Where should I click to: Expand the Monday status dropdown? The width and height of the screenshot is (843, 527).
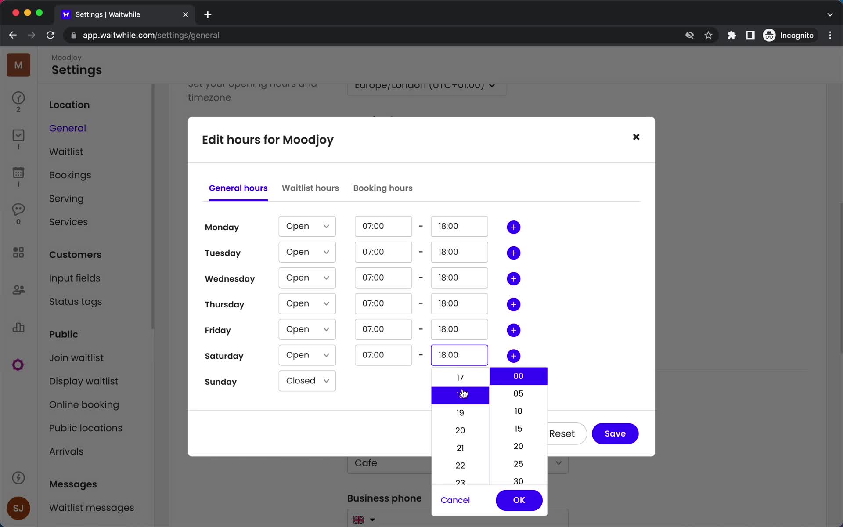[x=307, y=226]
